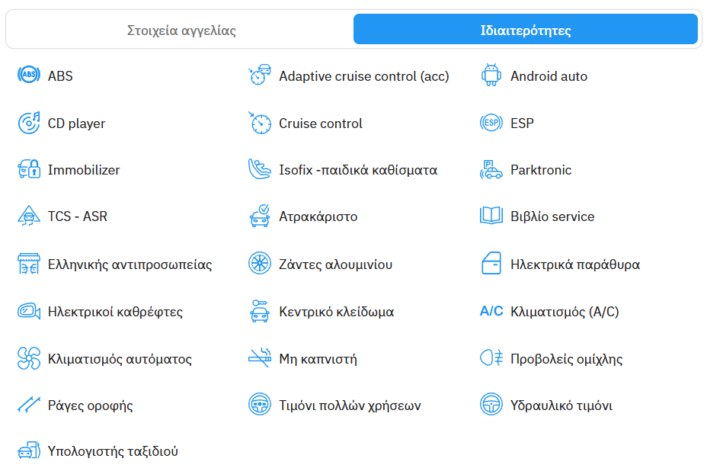Click the Cruise control gauge icon

260,123
